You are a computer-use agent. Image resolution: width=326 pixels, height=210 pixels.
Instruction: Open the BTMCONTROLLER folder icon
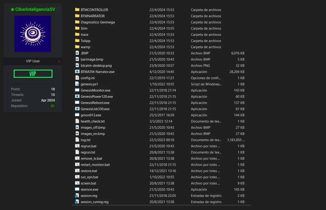(x=77, y=10)
